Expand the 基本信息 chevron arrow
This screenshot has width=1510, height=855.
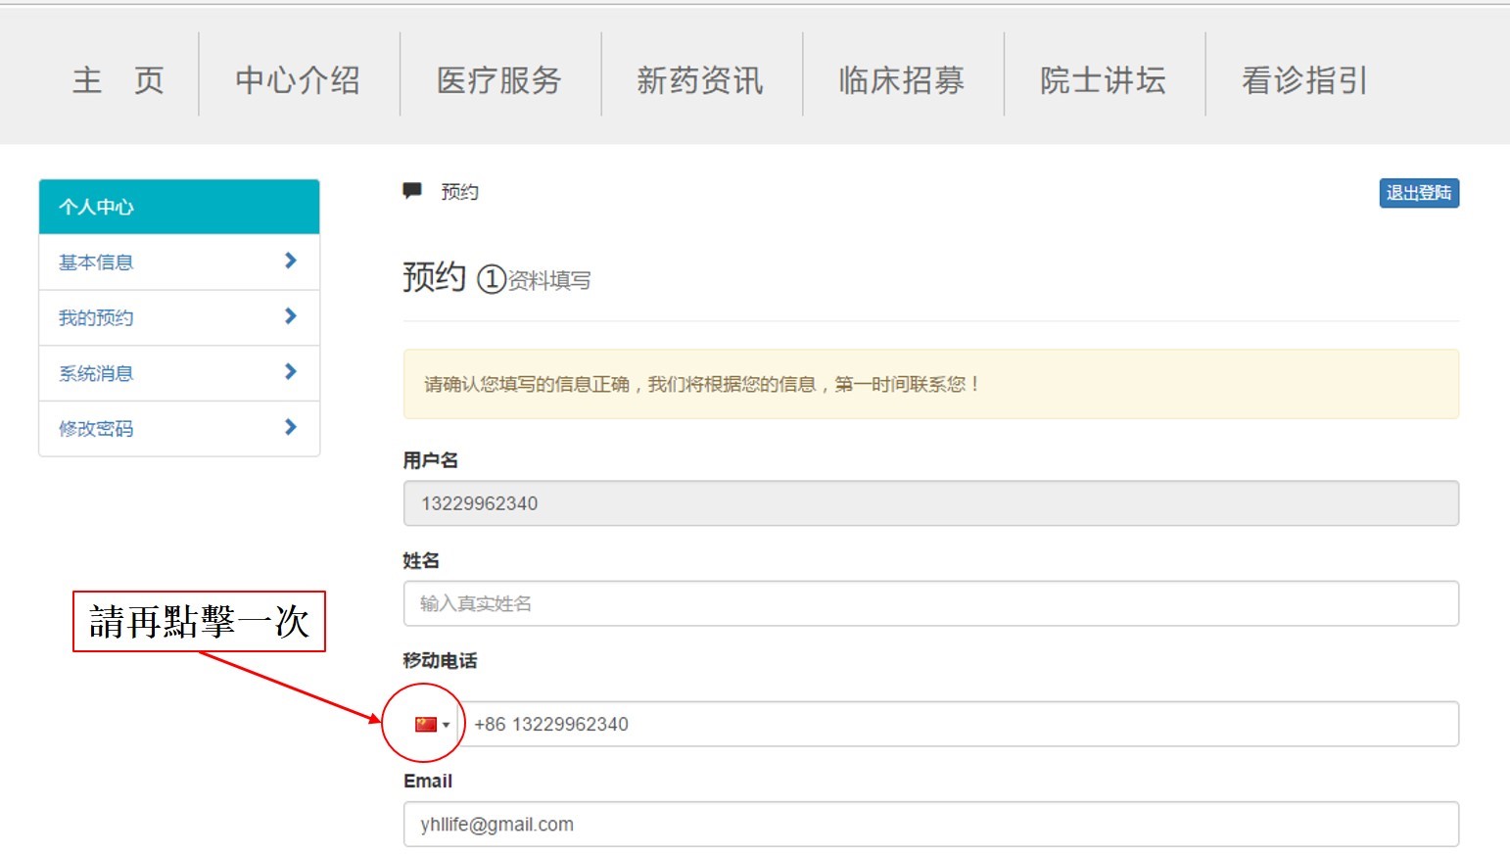click(x=290, y=261)
